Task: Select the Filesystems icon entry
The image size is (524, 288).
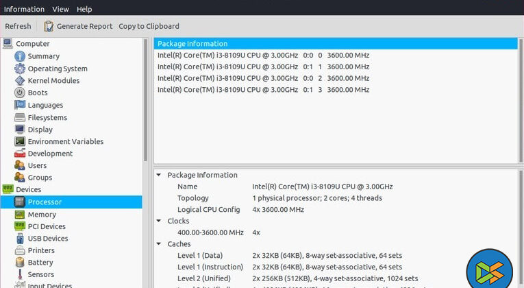Action: coord(20,117)
